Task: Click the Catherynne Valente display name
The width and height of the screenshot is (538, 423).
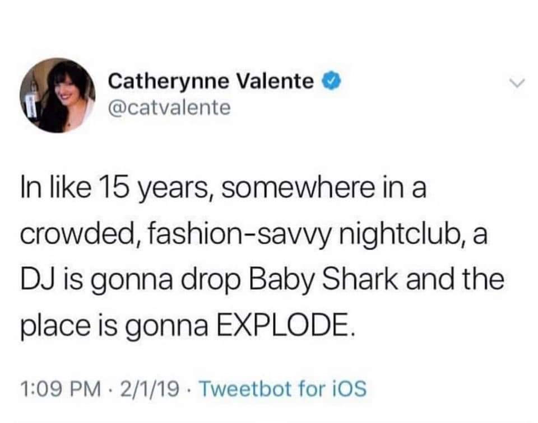Action: [x=211, y=82]
